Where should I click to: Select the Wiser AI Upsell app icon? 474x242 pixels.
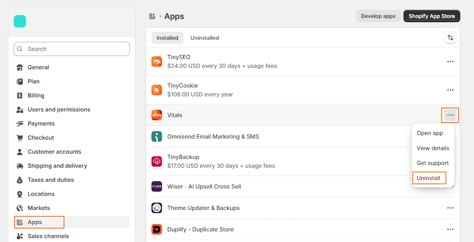pyautogui.click(x=156, y=186)
